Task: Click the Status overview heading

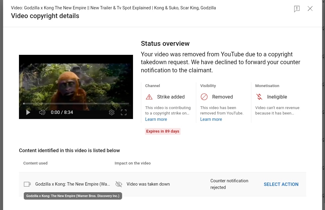Action: coord(165,44)
